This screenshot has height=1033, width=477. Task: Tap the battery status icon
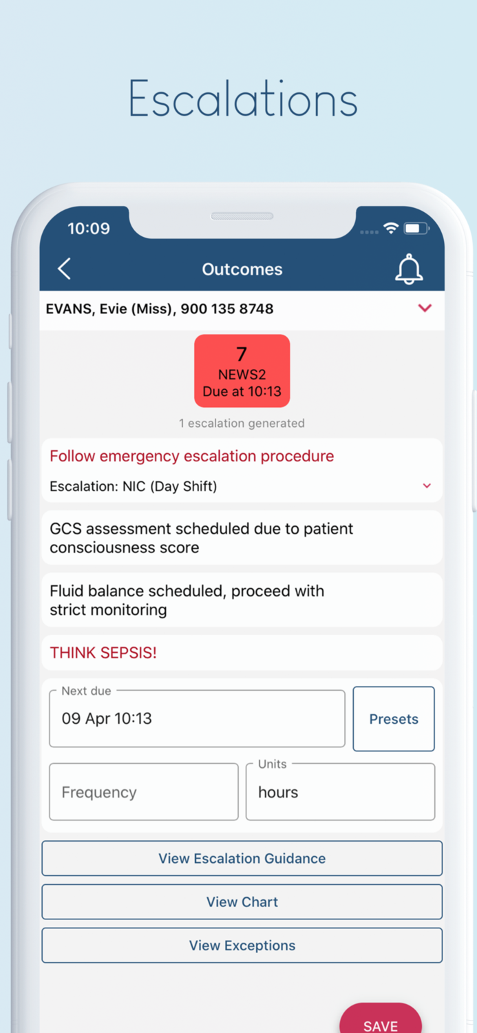pyautogui.click(x=416, y=229)
